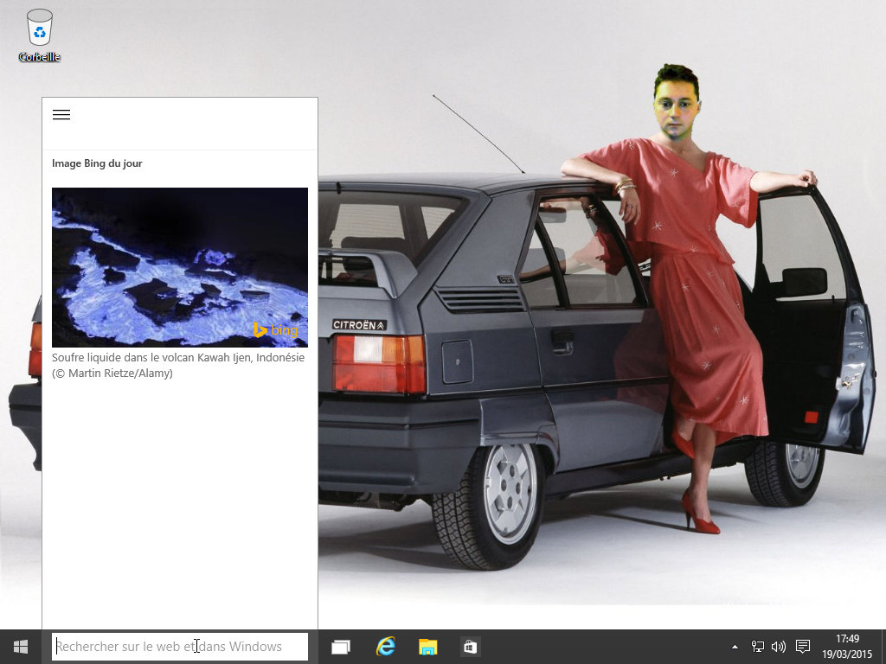
Task: Click the date 19/03/2015 in the taskbar
Action: [x=847, y=654]
